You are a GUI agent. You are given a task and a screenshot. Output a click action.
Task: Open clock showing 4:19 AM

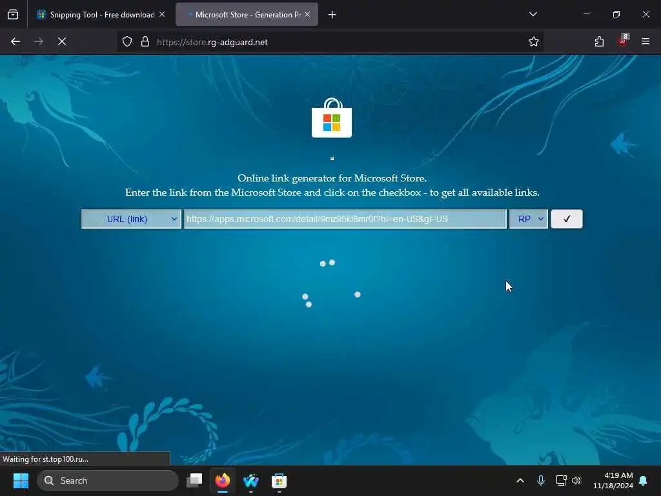[613, 480]
